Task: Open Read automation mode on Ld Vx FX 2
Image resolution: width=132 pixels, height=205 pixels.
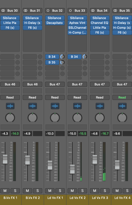Action: pyautogui.click(x=77, y=97)
